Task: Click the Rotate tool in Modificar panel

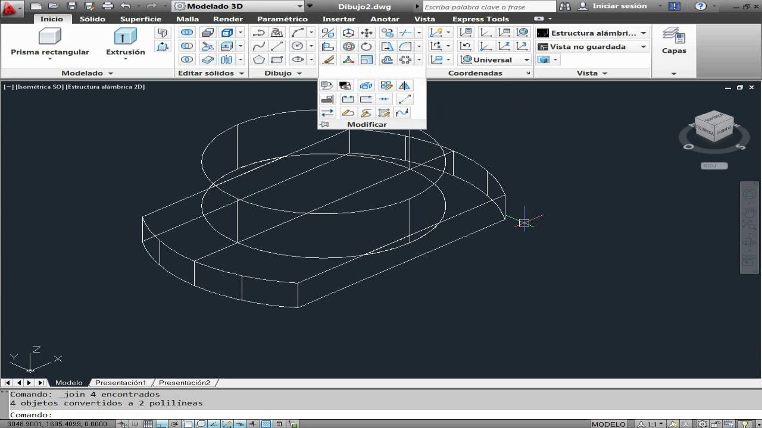Action: [367, 46]
